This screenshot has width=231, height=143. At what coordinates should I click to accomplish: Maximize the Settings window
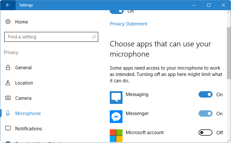pyautogui.click(x=209, y=5)
